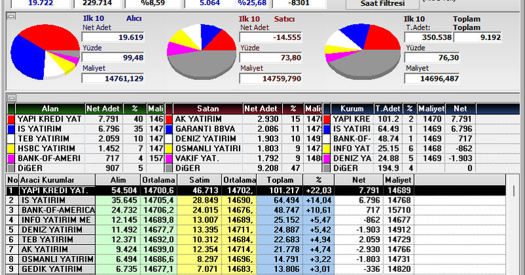The height and width of the screenshot is (275, 525).
Task: Click magenta swatch beside BANK-OF-AMERI in Alan
Action: tap(11, 158)
